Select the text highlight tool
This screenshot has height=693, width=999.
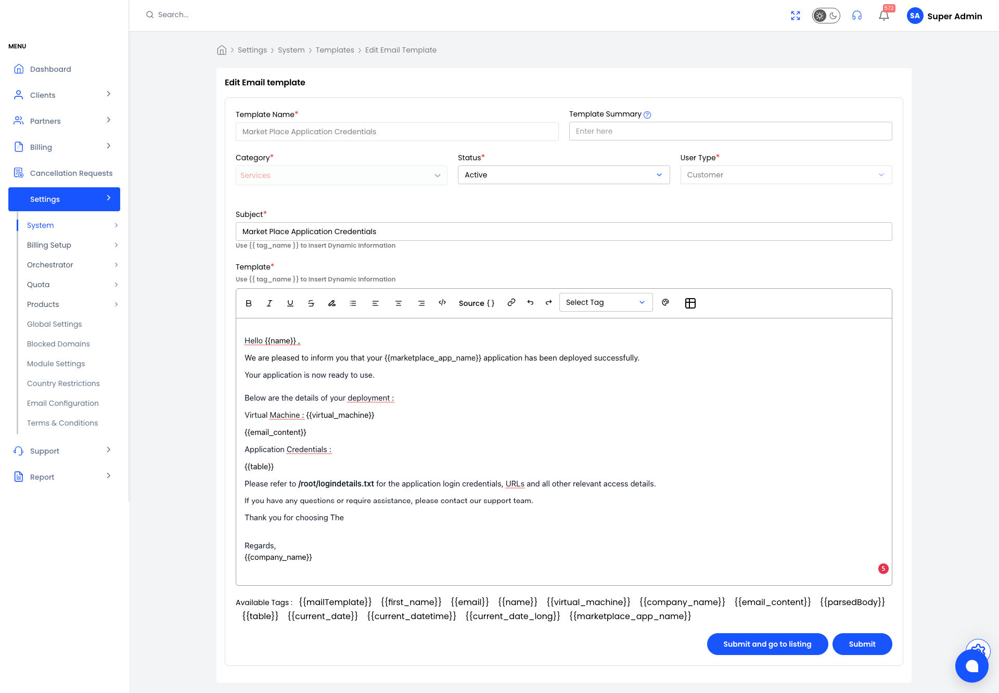tap(332, 303)
